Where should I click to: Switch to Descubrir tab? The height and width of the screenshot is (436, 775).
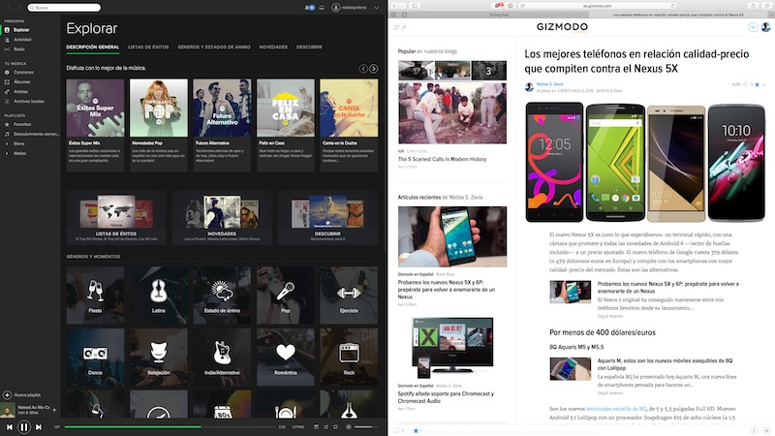[309, 47]
